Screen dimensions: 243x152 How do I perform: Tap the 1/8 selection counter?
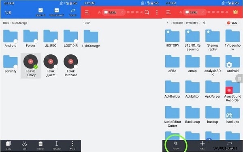pyautogui.click(x=8, y=13)
